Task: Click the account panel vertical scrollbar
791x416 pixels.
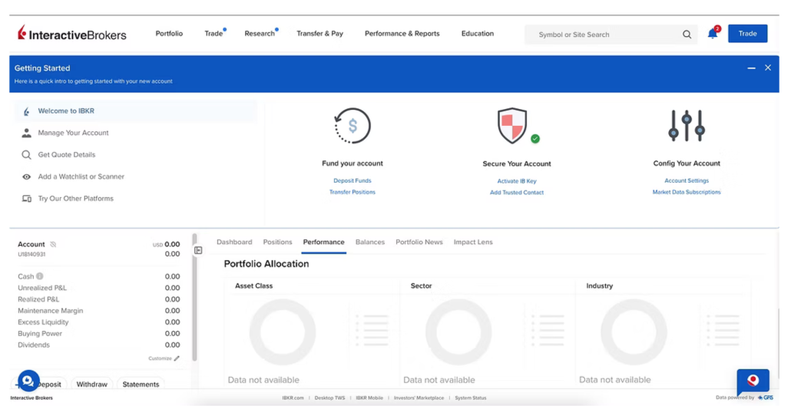Action: [x=194, y=298]
